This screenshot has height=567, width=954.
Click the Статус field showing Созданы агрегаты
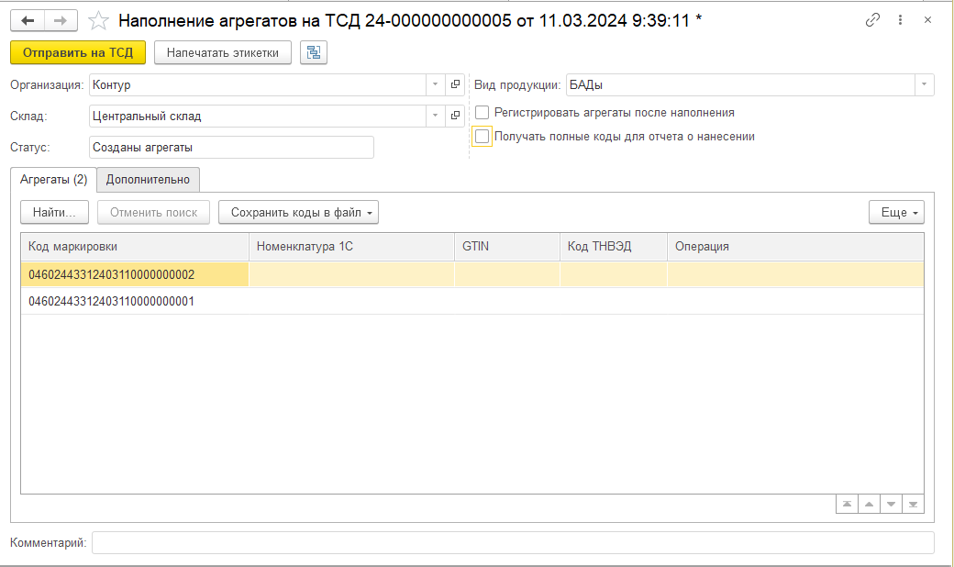point(231,147)
